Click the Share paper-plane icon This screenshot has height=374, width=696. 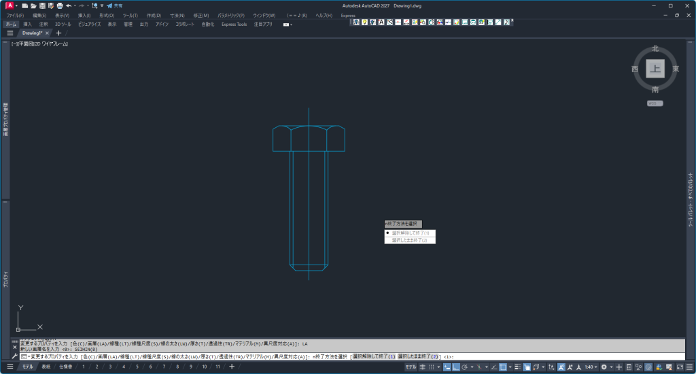point(109,5)
